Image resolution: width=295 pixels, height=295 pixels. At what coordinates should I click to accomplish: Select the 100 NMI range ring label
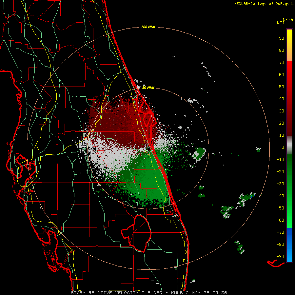pyautogui.click(x=148, y=27)
